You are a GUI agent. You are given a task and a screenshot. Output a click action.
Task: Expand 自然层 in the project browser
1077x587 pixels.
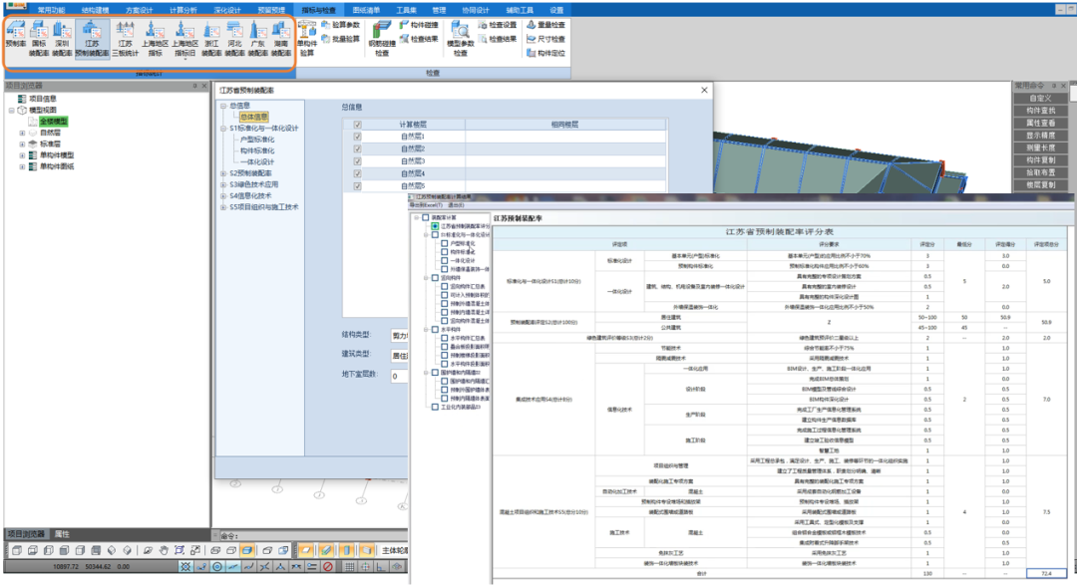pos(22,132)
